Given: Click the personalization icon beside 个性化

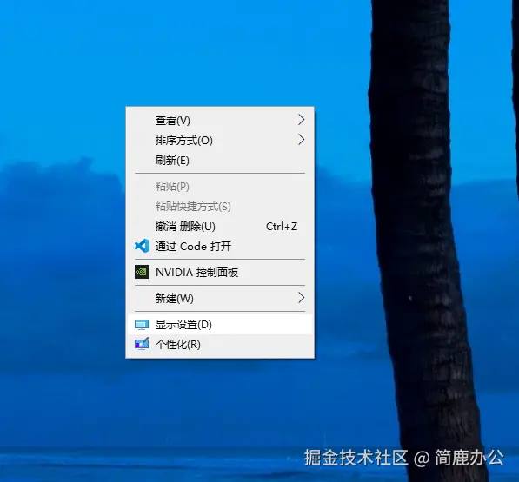Looking at the screenshot, I should click(x=142, y=344).
